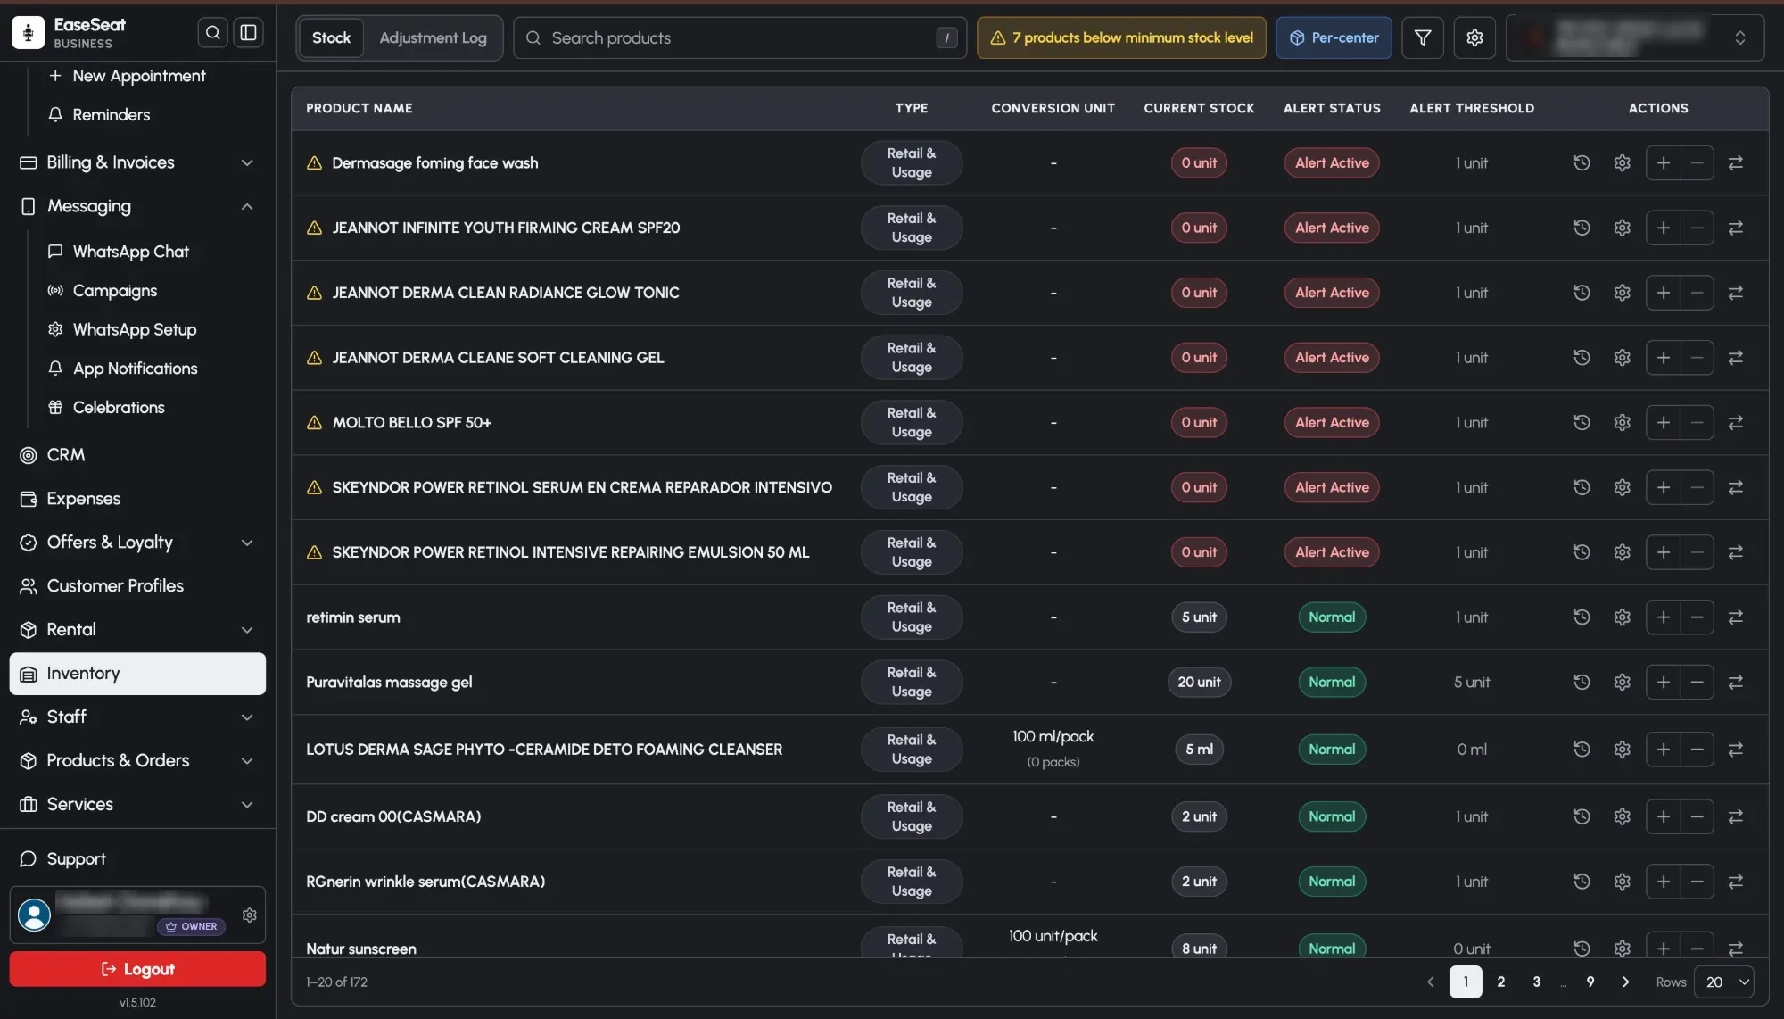
Task: Open the blurred center selector dropdown
Action: tap(1635, 37)
